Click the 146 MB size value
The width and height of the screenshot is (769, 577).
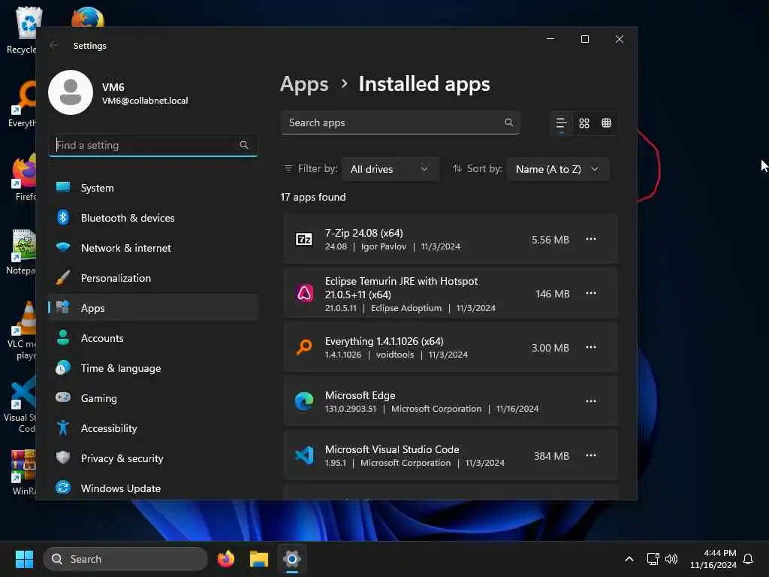(552, 294)
